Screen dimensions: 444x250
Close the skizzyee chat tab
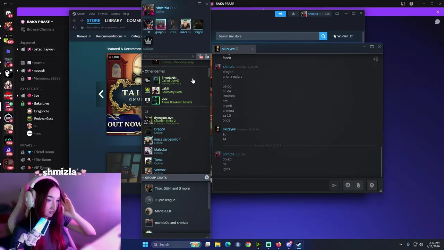click(252, 49)
